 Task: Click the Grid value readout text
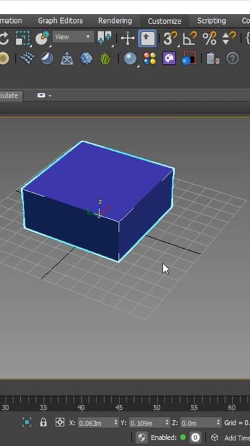[237, 423]
